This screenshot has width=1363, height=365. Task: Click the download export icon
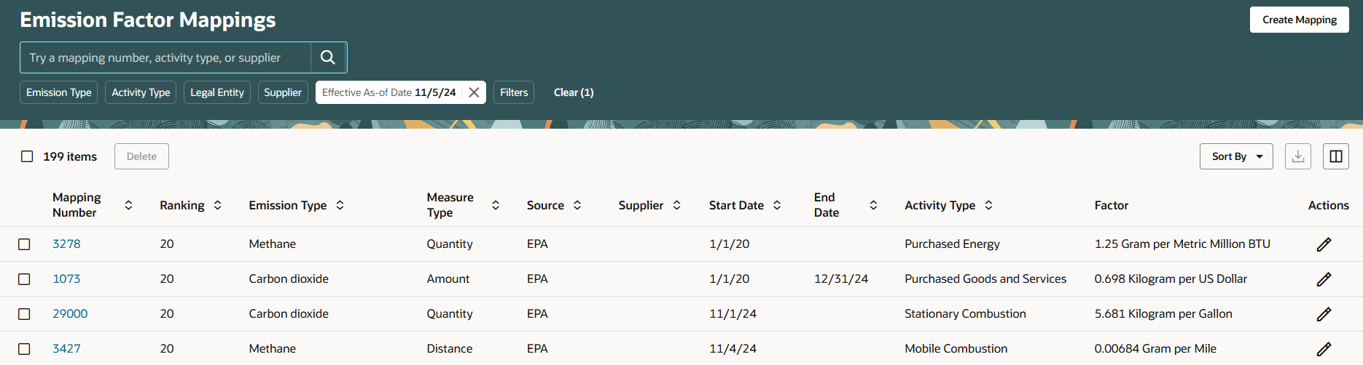click(1298, 156)
